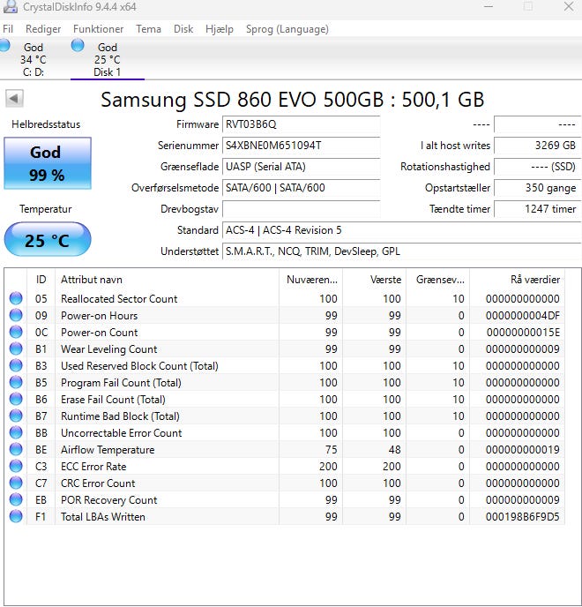
Task: Select the Disk 1 tab at 25 °C
Action: pos(107,60)
